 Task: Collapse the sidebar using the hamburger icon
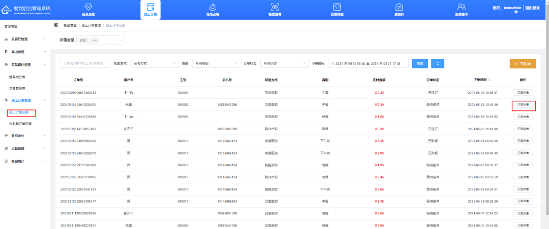56,25
